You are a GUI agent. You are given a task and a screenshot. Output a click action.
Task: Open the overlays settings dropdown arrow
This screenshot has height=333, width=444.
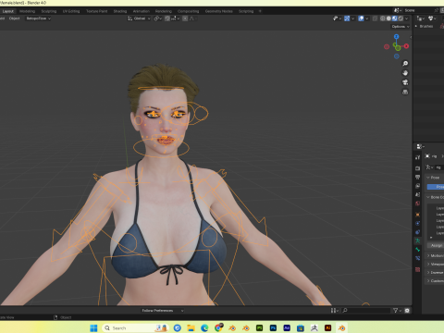(x=367, y=18)
